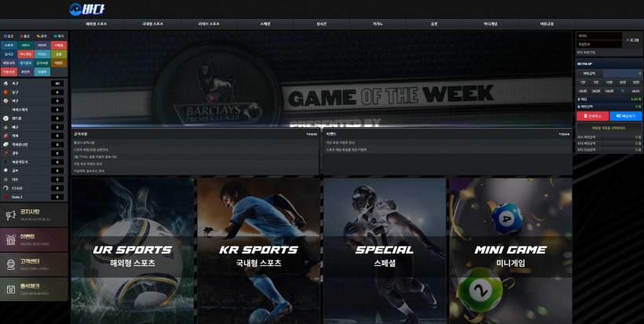Select the volleyball icon for 배구
Image resolution: width=644 pixels, height=324 pixels.
5,127
